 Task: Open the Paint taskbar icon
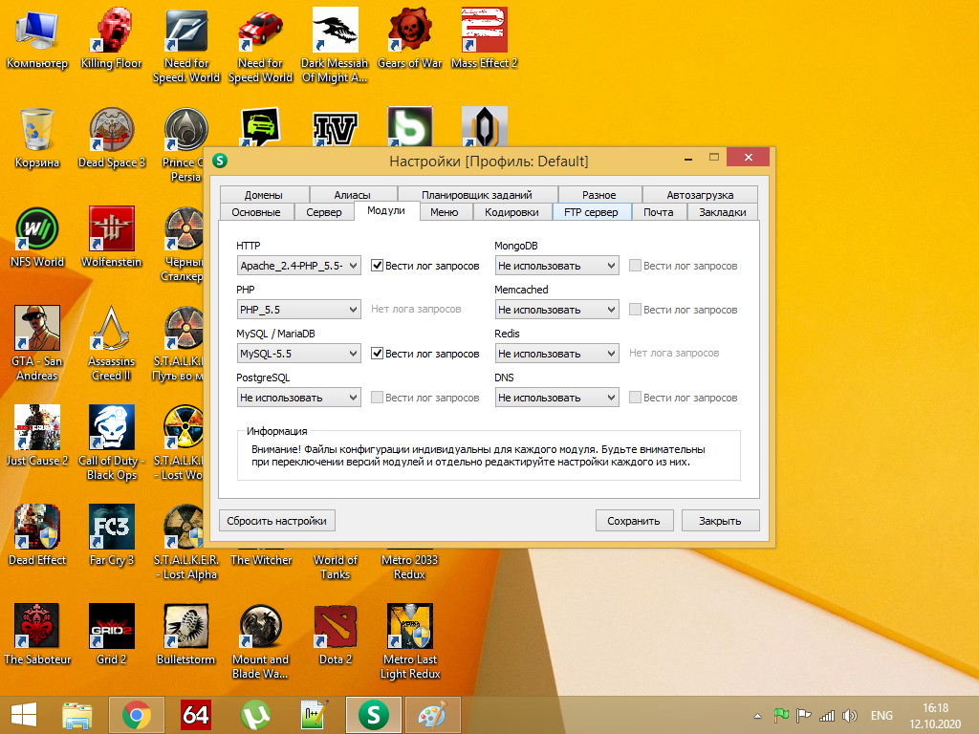pyautogui.click(x=432, y=714)
